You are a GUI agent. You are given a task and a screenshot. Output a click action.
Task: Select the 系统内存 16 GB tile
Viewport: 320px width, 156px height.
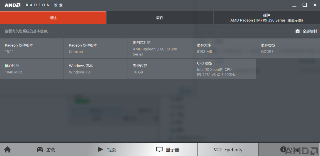point(160,69)
